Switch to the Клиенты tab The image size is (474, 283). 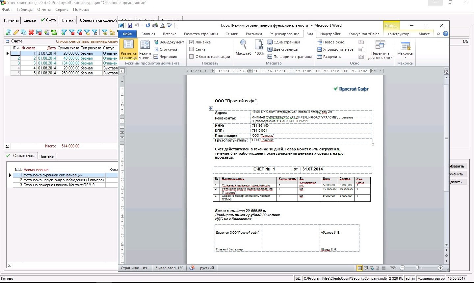point(11,20)
